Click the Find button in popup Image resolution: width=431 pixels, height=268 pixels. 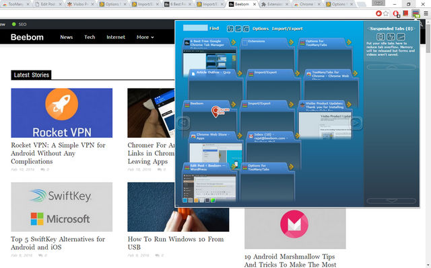coord(214,28)
